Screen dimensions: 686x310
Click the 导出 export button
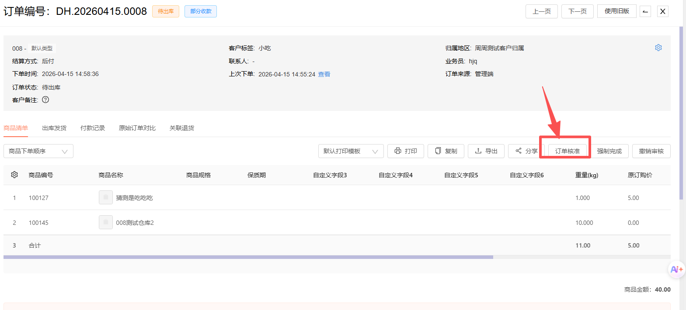486,151
